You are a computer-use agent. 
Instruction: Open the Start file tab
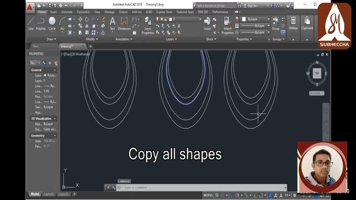tap(36, 46)
